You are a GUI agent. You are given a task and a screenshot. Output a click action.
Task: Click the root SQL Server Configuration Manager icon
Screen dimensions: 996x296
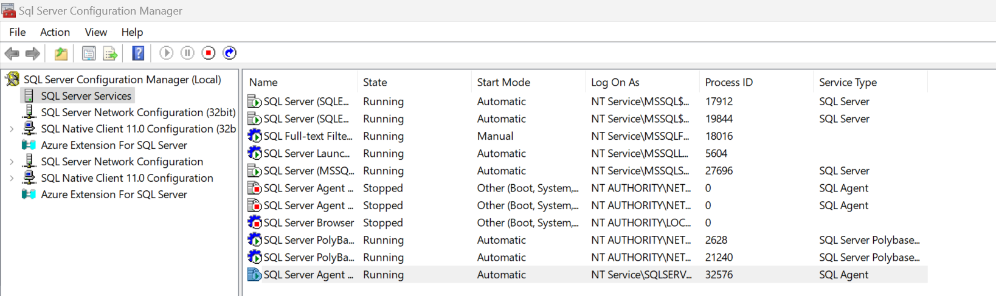12,79
